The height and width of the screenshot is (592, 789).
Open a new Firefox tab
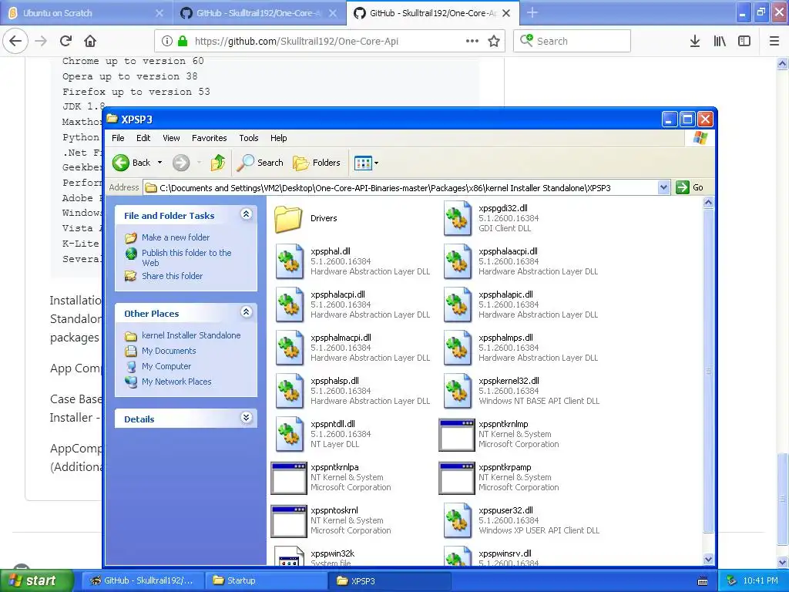tap(532, 13)
